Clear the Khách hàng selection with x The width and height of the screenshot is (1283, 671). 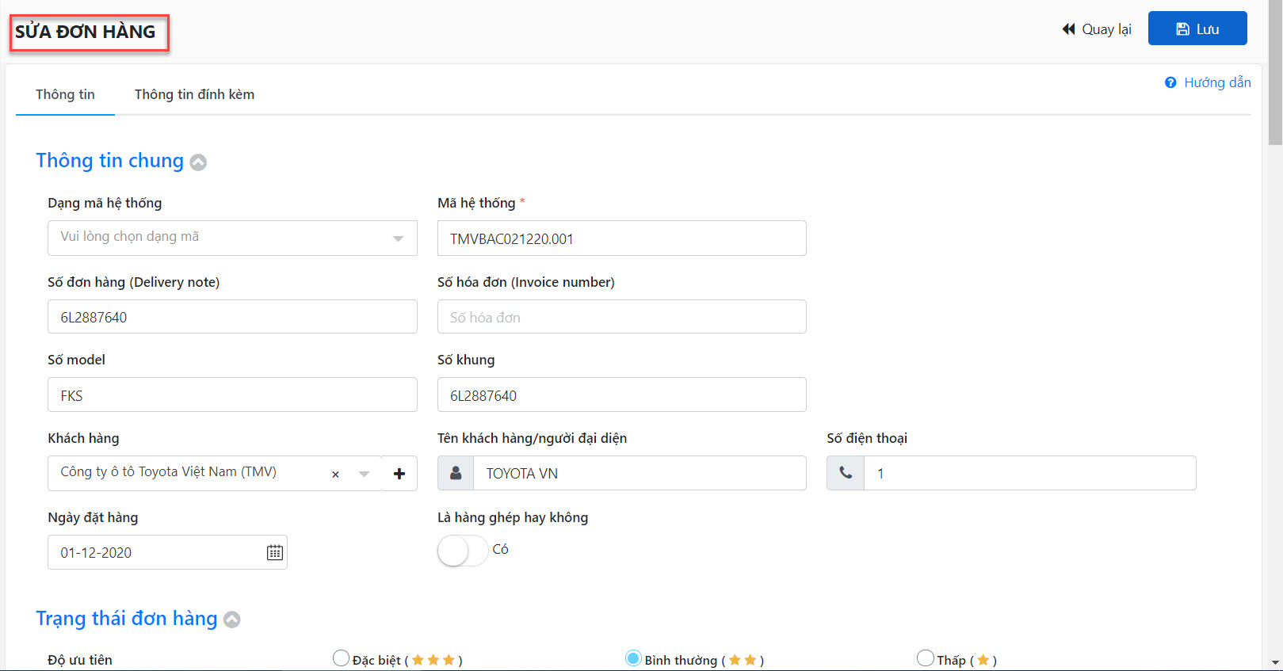pos(335,474)
